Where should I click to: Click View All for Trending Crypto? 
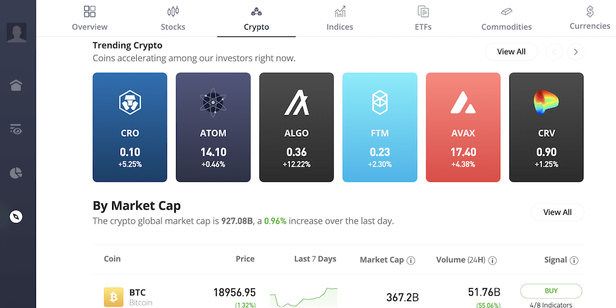[511, 52]
